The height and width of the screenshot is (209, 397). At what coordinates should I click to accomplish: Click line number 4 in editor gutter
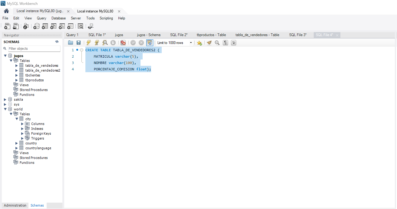point(73,69)
